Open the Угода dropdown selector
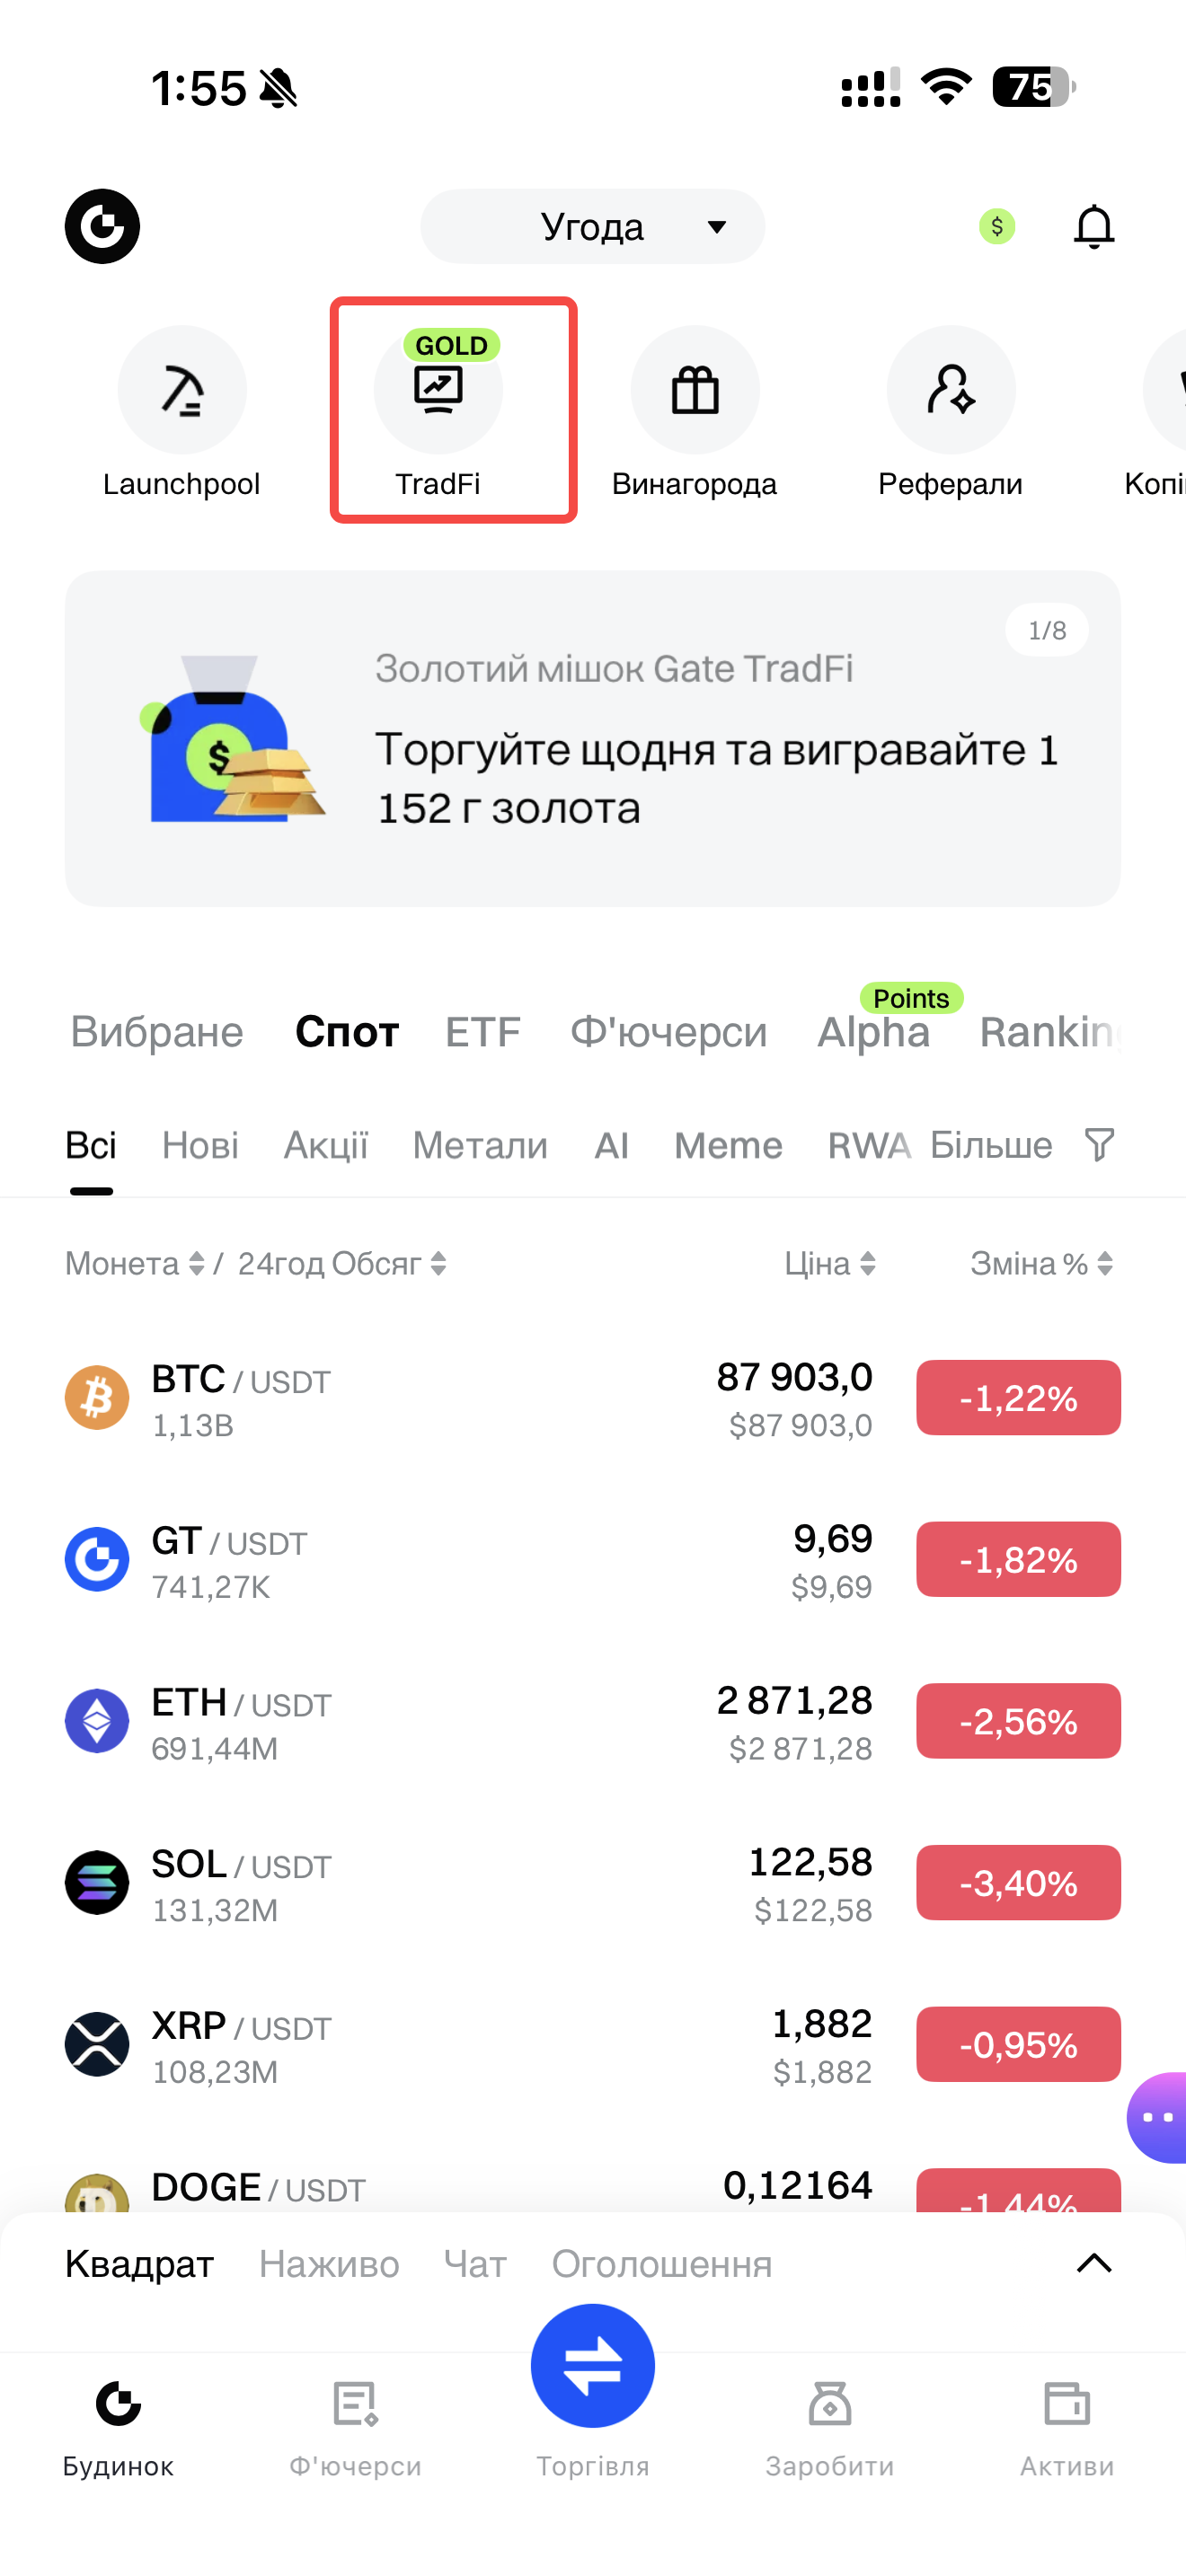Image resolution: width=1186 pixels, height=2576 pixels. pyautogui.click(x=592, y=227)
